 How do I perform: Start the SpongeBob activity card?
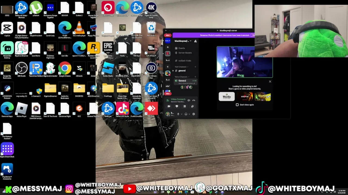(x=263, y=96)
